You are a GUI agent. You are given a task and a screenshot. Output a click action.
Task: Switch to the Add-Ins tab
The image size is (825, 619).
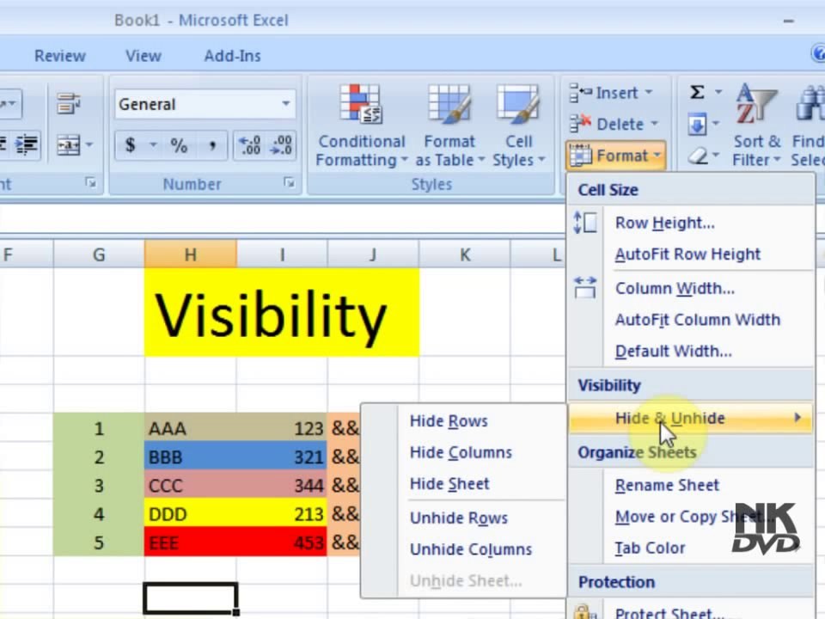tap(233, 56)
